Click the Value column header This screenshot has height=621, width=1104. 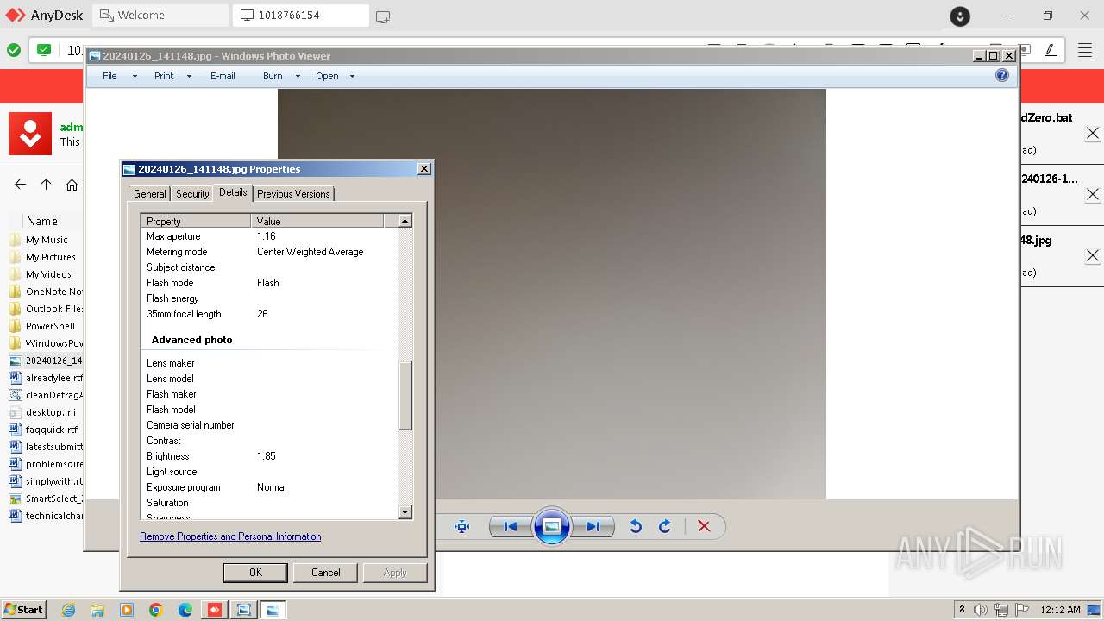point(317,222)
